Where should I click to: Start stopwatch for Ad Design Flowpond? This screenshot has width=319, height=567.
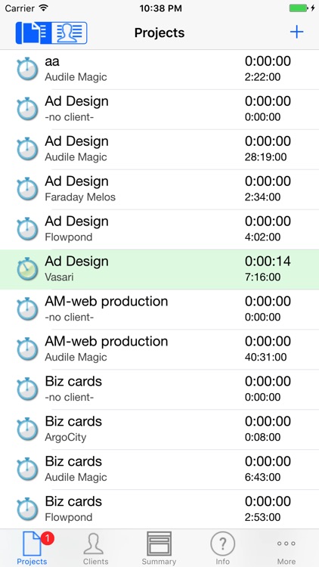tap(27, 229)
